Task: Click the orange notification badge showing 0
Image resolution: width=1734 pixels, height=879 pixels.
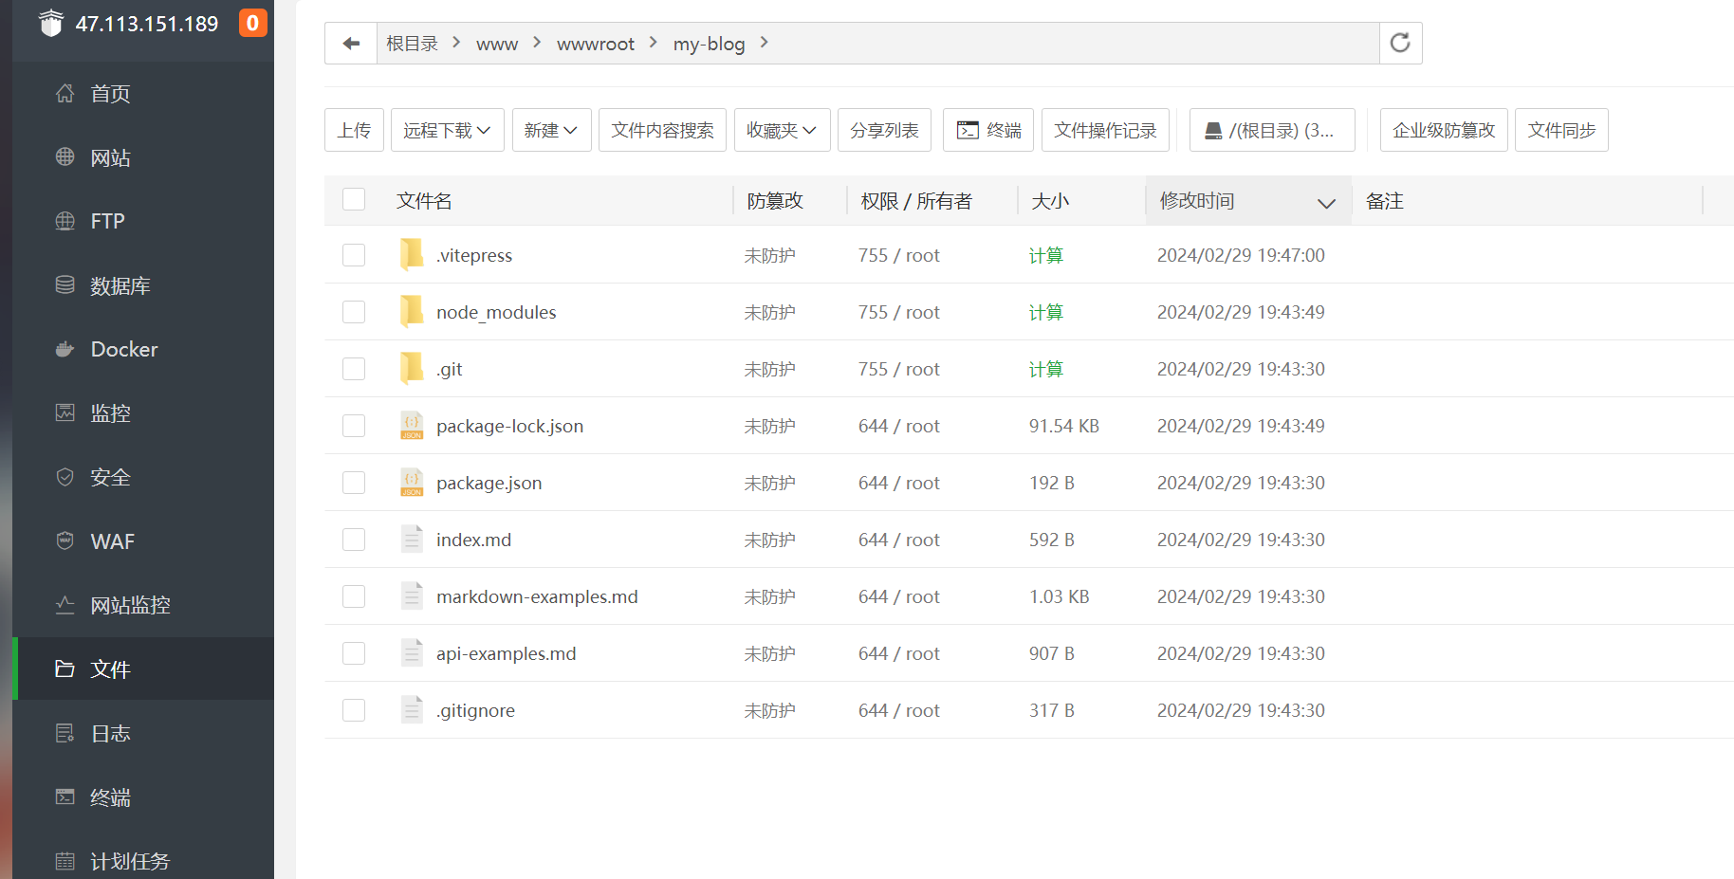Action: [252, 23]
